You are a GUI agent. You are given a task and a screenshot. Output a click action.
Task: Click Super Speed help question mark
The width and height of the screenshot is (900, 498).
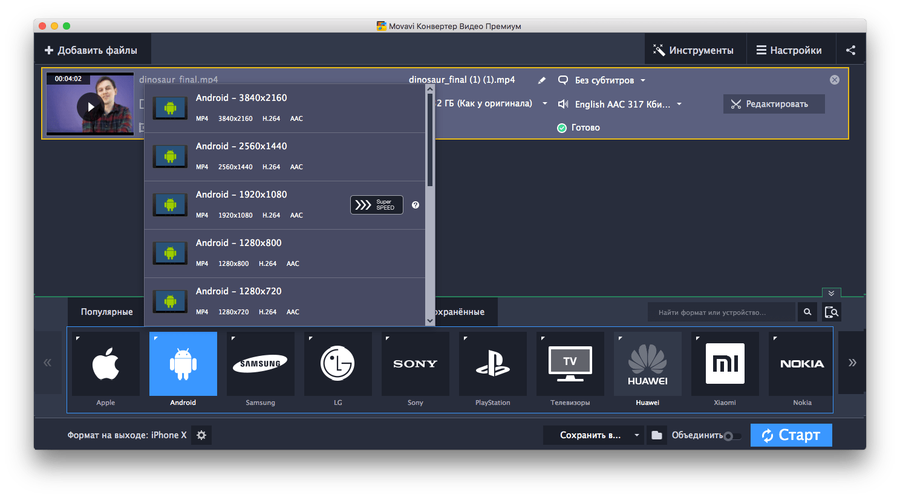pos(416,205)
